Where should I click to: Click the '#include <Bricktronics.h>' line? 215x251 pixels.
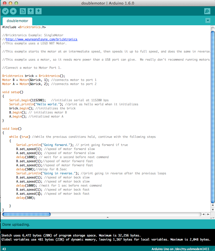(24, 27)
